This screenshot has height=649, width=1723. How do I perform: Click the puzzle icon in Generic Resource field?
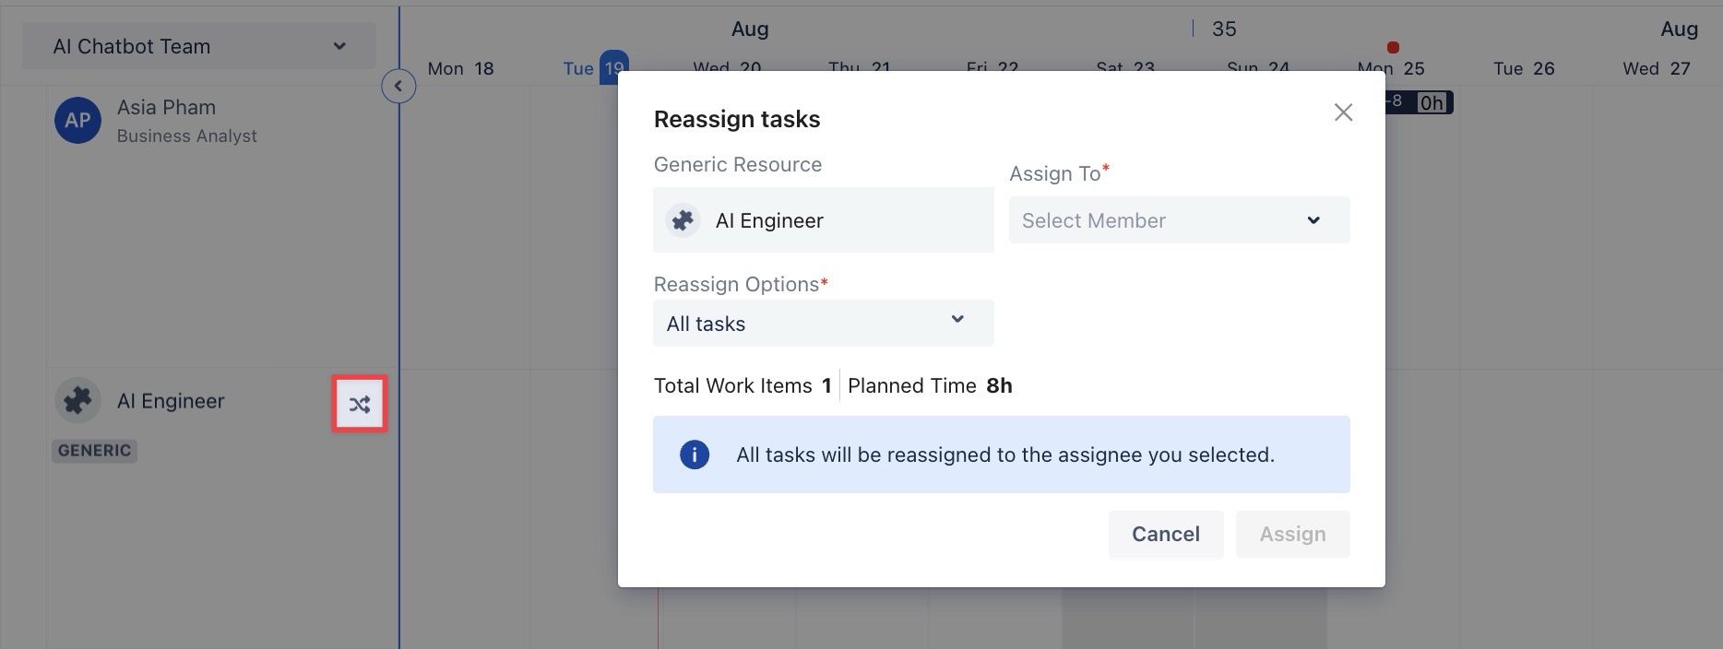[x=683, y=220]
